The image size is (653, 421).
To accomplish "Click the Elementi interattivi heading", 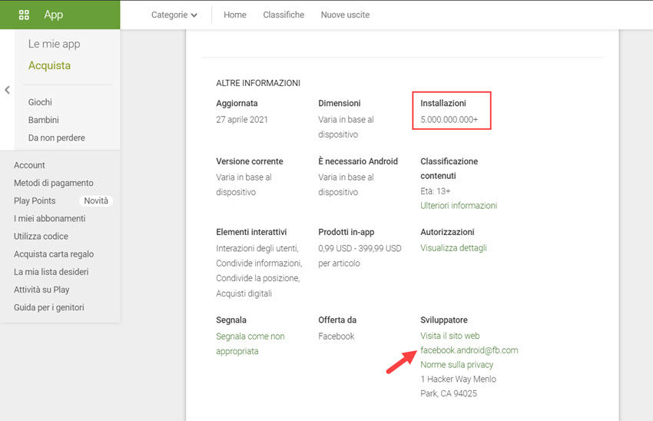I will point(251,232).
